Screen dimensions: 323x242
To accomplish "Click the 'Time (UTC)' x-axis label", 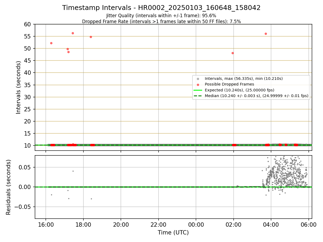I will pyautogui.click(x=173, y=233).
